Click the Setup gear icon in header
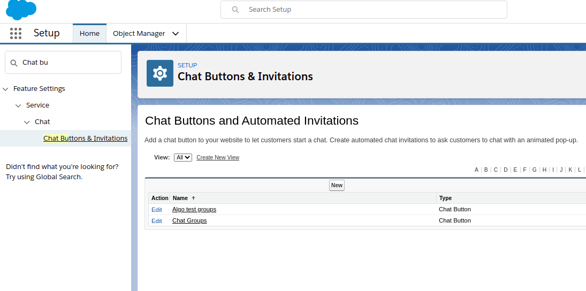The width and height of the screenshot is (586, 291). [x=159, y=73]
